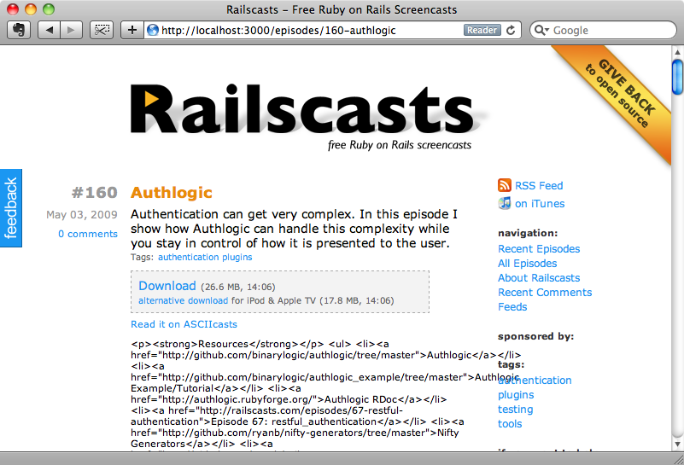
Task: Open Read it on ASCIIcasts link
Action: tap(184, 324)
